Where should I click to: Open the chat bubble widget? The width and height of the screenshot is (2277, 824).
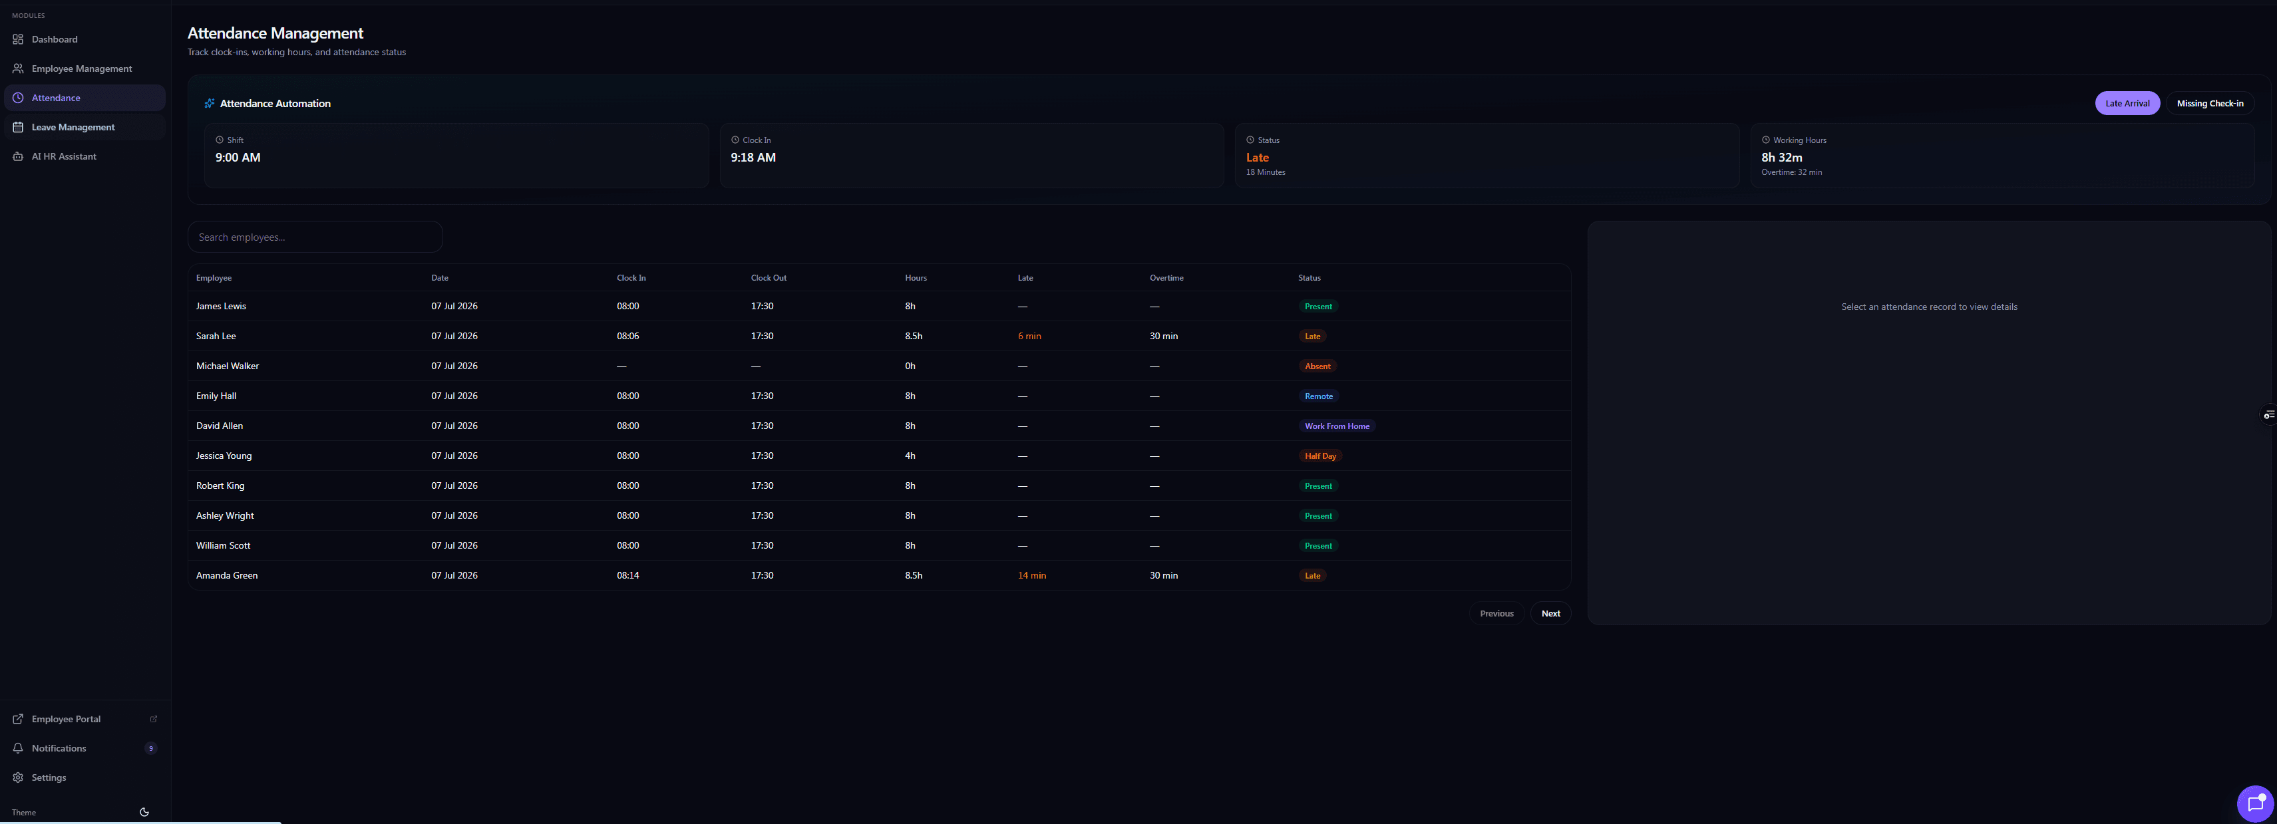(2255, 803)
